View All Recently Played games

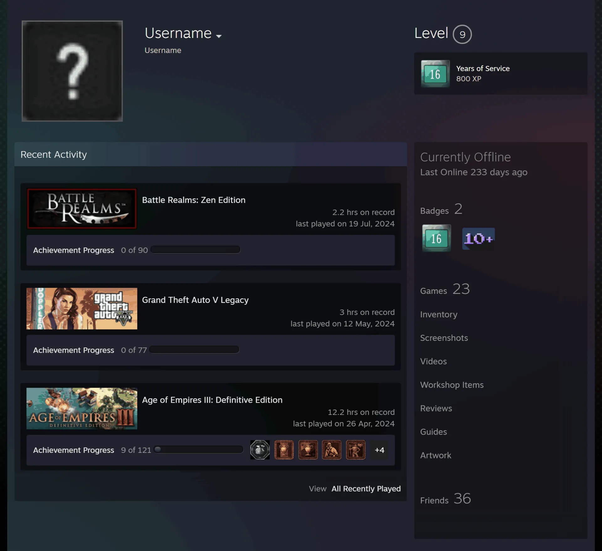pyautogui.click(x=366, y=489)
